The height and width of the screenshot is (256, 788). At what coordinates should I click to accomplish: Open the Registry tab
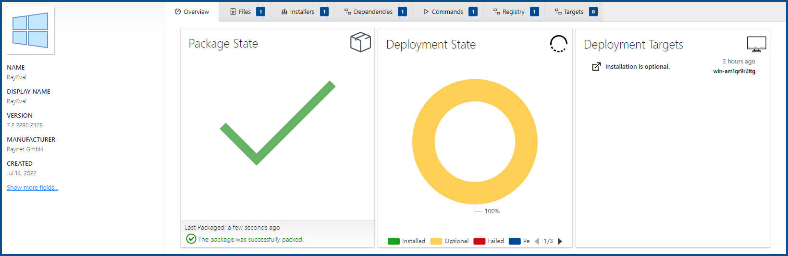point(513,12)
